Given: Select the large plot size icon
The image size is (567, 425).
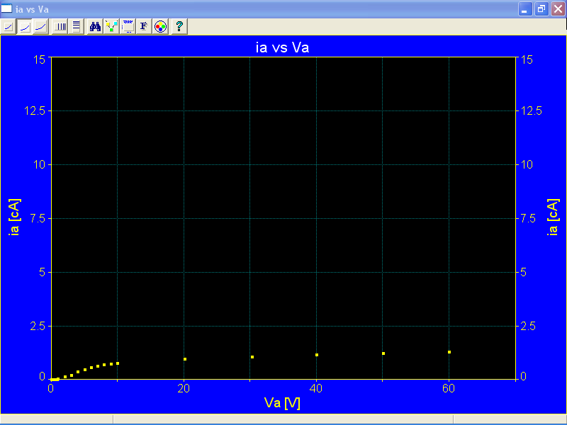Looking at the screenshot, I should pyautogui.click(x=41, y=27).
